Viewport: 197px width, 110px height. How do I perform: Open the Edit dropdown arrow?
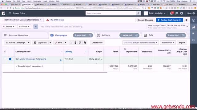66,43
